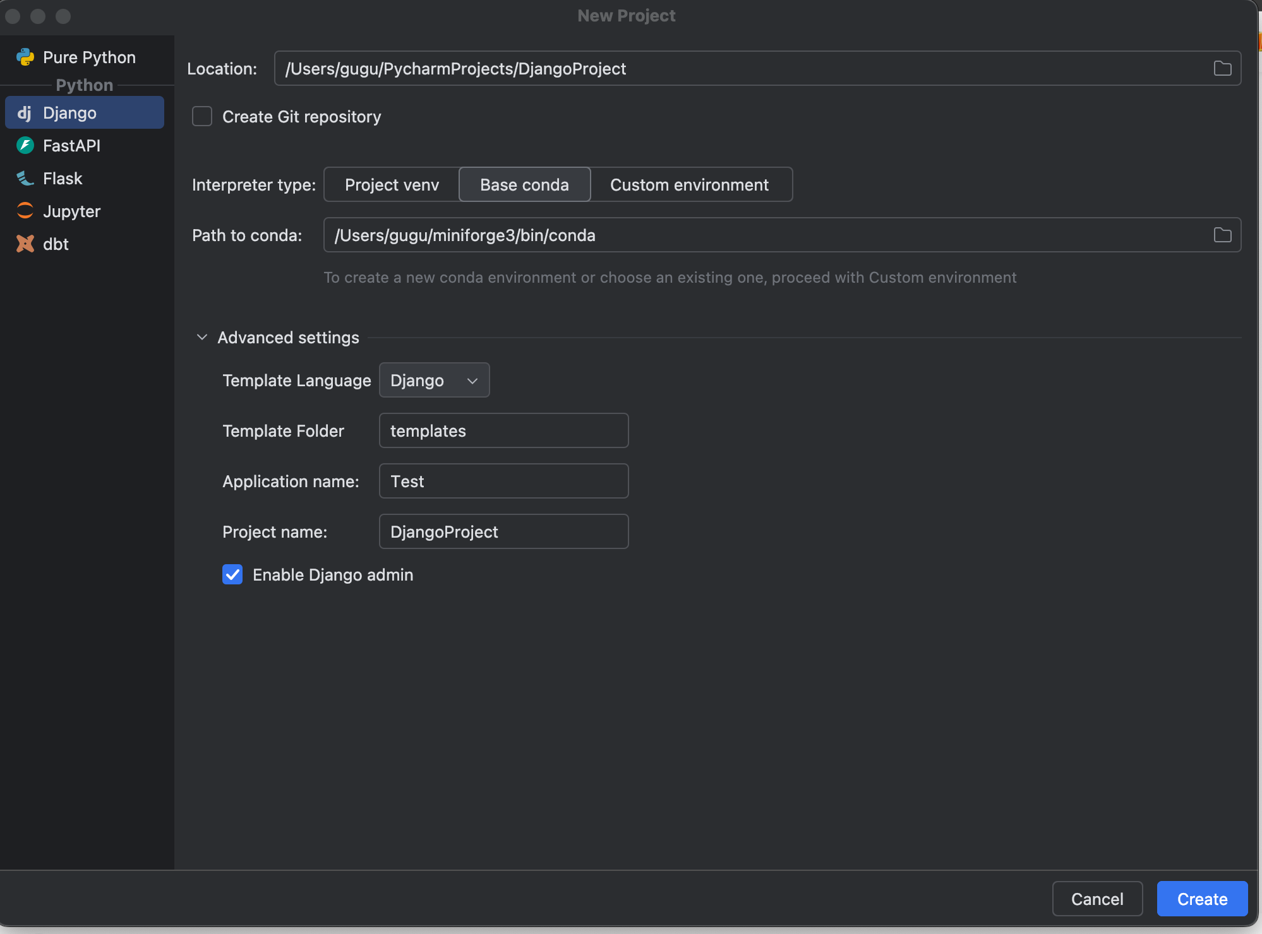Click the Enable Django admin label
Screen dimensions: 1262x934
(333, 575)
